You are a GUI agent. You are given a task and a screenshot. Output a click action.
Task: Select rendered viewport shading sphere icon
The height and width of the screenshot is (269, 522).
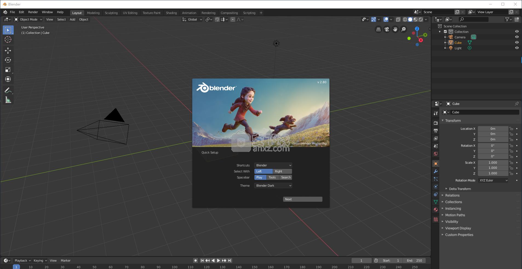click(421, 19)
